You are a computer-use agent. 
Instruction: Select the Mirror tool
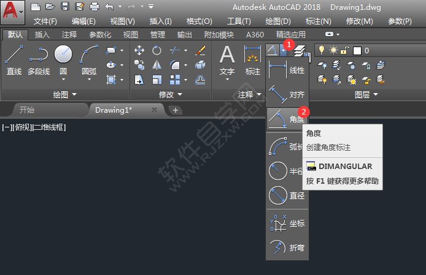pos(157,65)
